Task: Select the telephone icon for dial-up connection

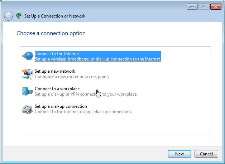Action: click(x=27, y=109)
